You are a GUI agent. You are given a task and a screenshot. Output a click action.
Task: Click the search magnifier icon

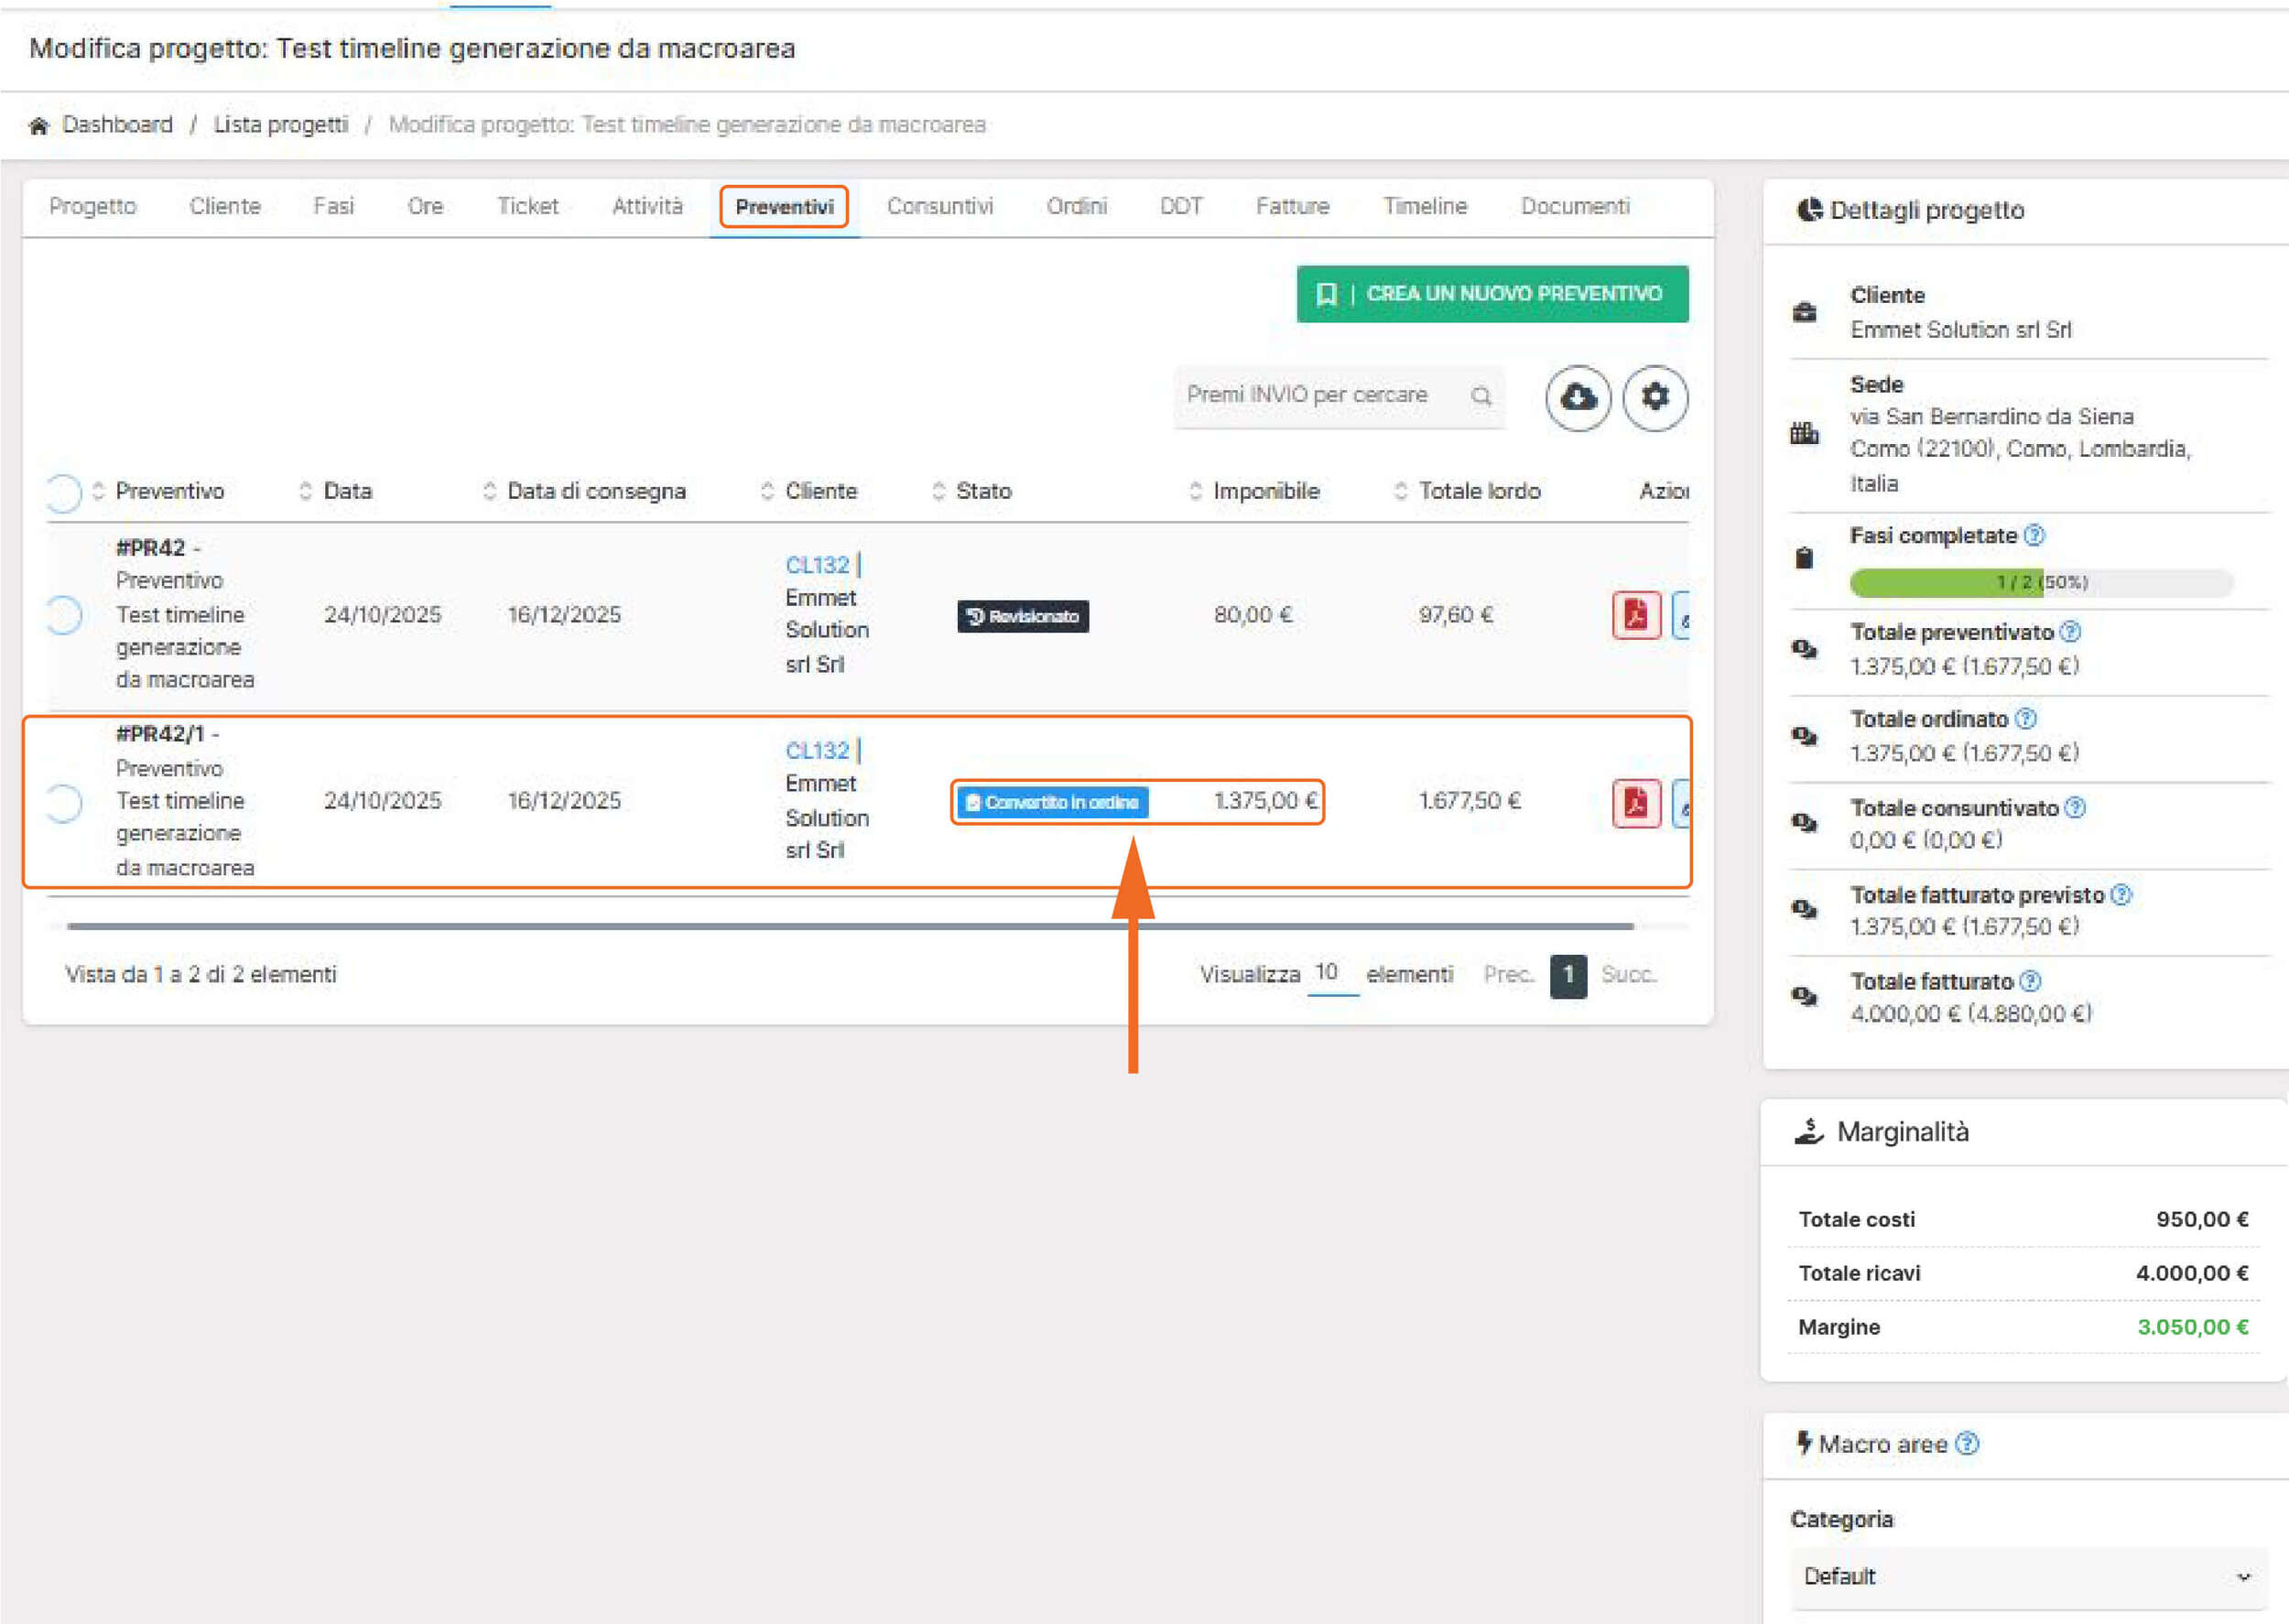click(1481, 396)
